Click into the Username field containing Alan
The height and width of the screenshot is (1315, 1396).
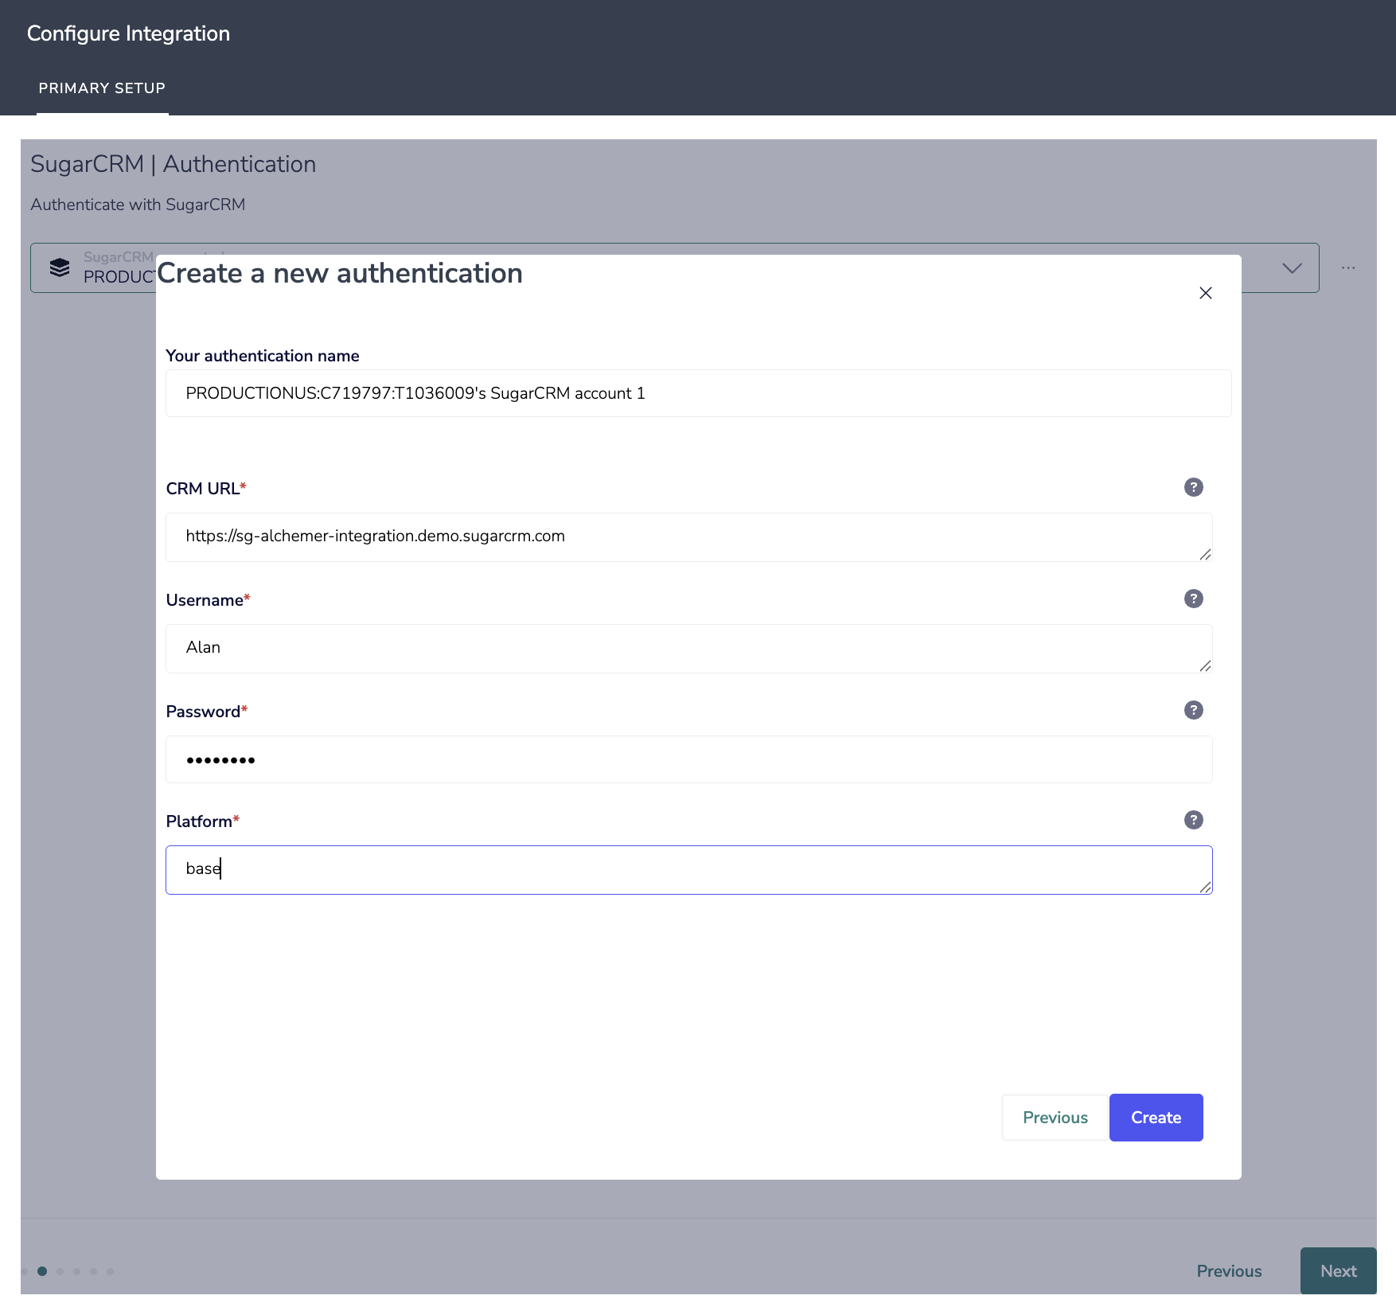coord(688,649)
